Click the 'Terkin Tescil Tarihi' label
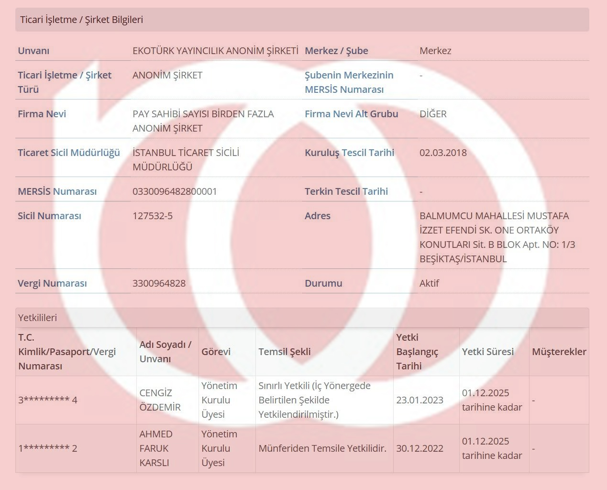The height and width of the screenshot is (490, 607). tap(346, 191)
